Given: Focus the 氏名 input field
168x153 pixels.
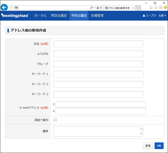Looking at the screenshot, I should click(98, 44).
